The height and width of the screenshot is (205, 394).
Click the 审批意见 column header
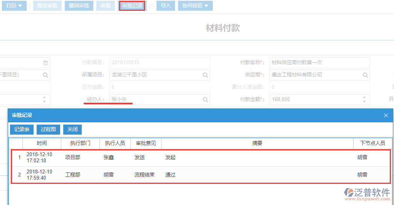tap(146, 143)
